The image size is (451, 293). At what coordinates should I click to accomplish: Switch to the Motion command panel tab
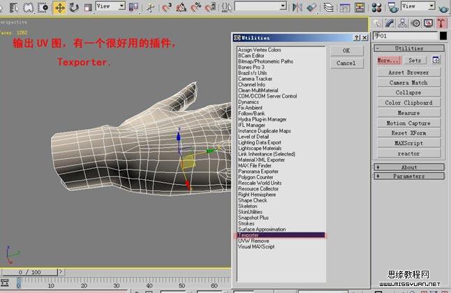coord(415,23)
